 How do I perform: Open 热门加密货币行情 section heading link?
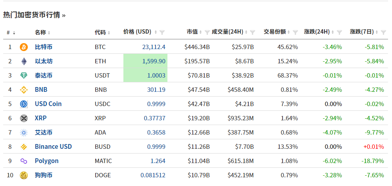34,15
